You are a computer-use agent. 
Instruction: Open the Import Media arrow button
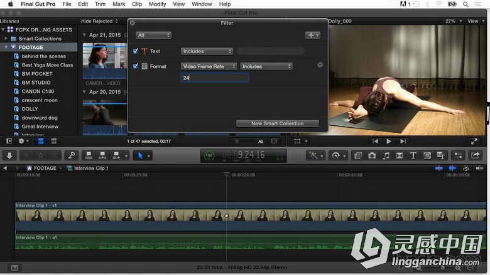9,155
